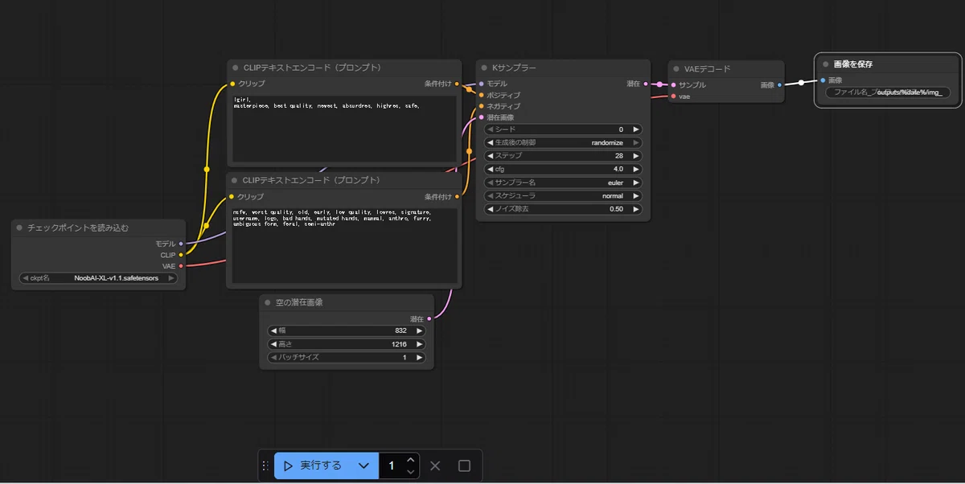Open the 生成後の制御 randomize combo
Viewport: 965px width, 484px height.
click(x=563, y=142)
